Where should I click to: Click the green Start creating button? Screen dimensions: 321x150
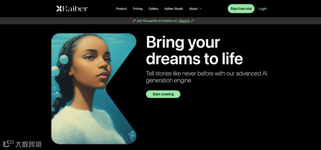coord(163,94)
